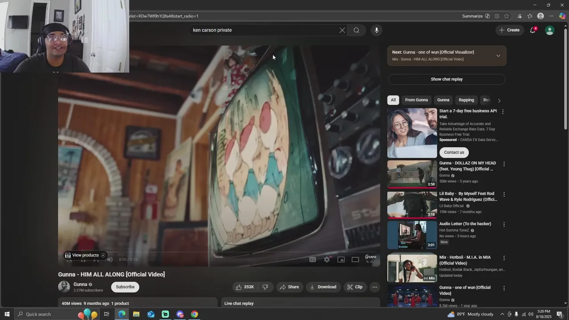Open options for Lil Baby By Myself video
Image resolution: width=569 pixels, height=320 pixels.
pos(504,194)
